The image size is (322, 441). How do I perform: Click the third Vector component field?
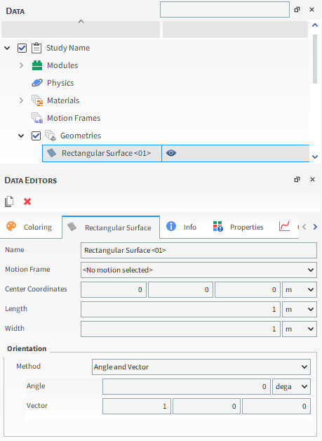tap(276, 406)
